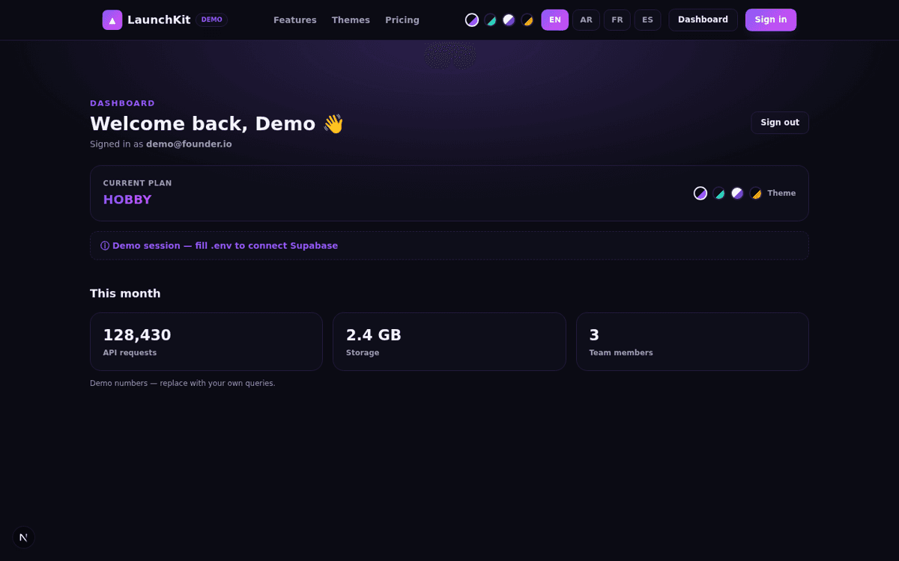Go to the Themes nav item
The height and width of the screenshot is (561, 899).
tap(351, 20)
